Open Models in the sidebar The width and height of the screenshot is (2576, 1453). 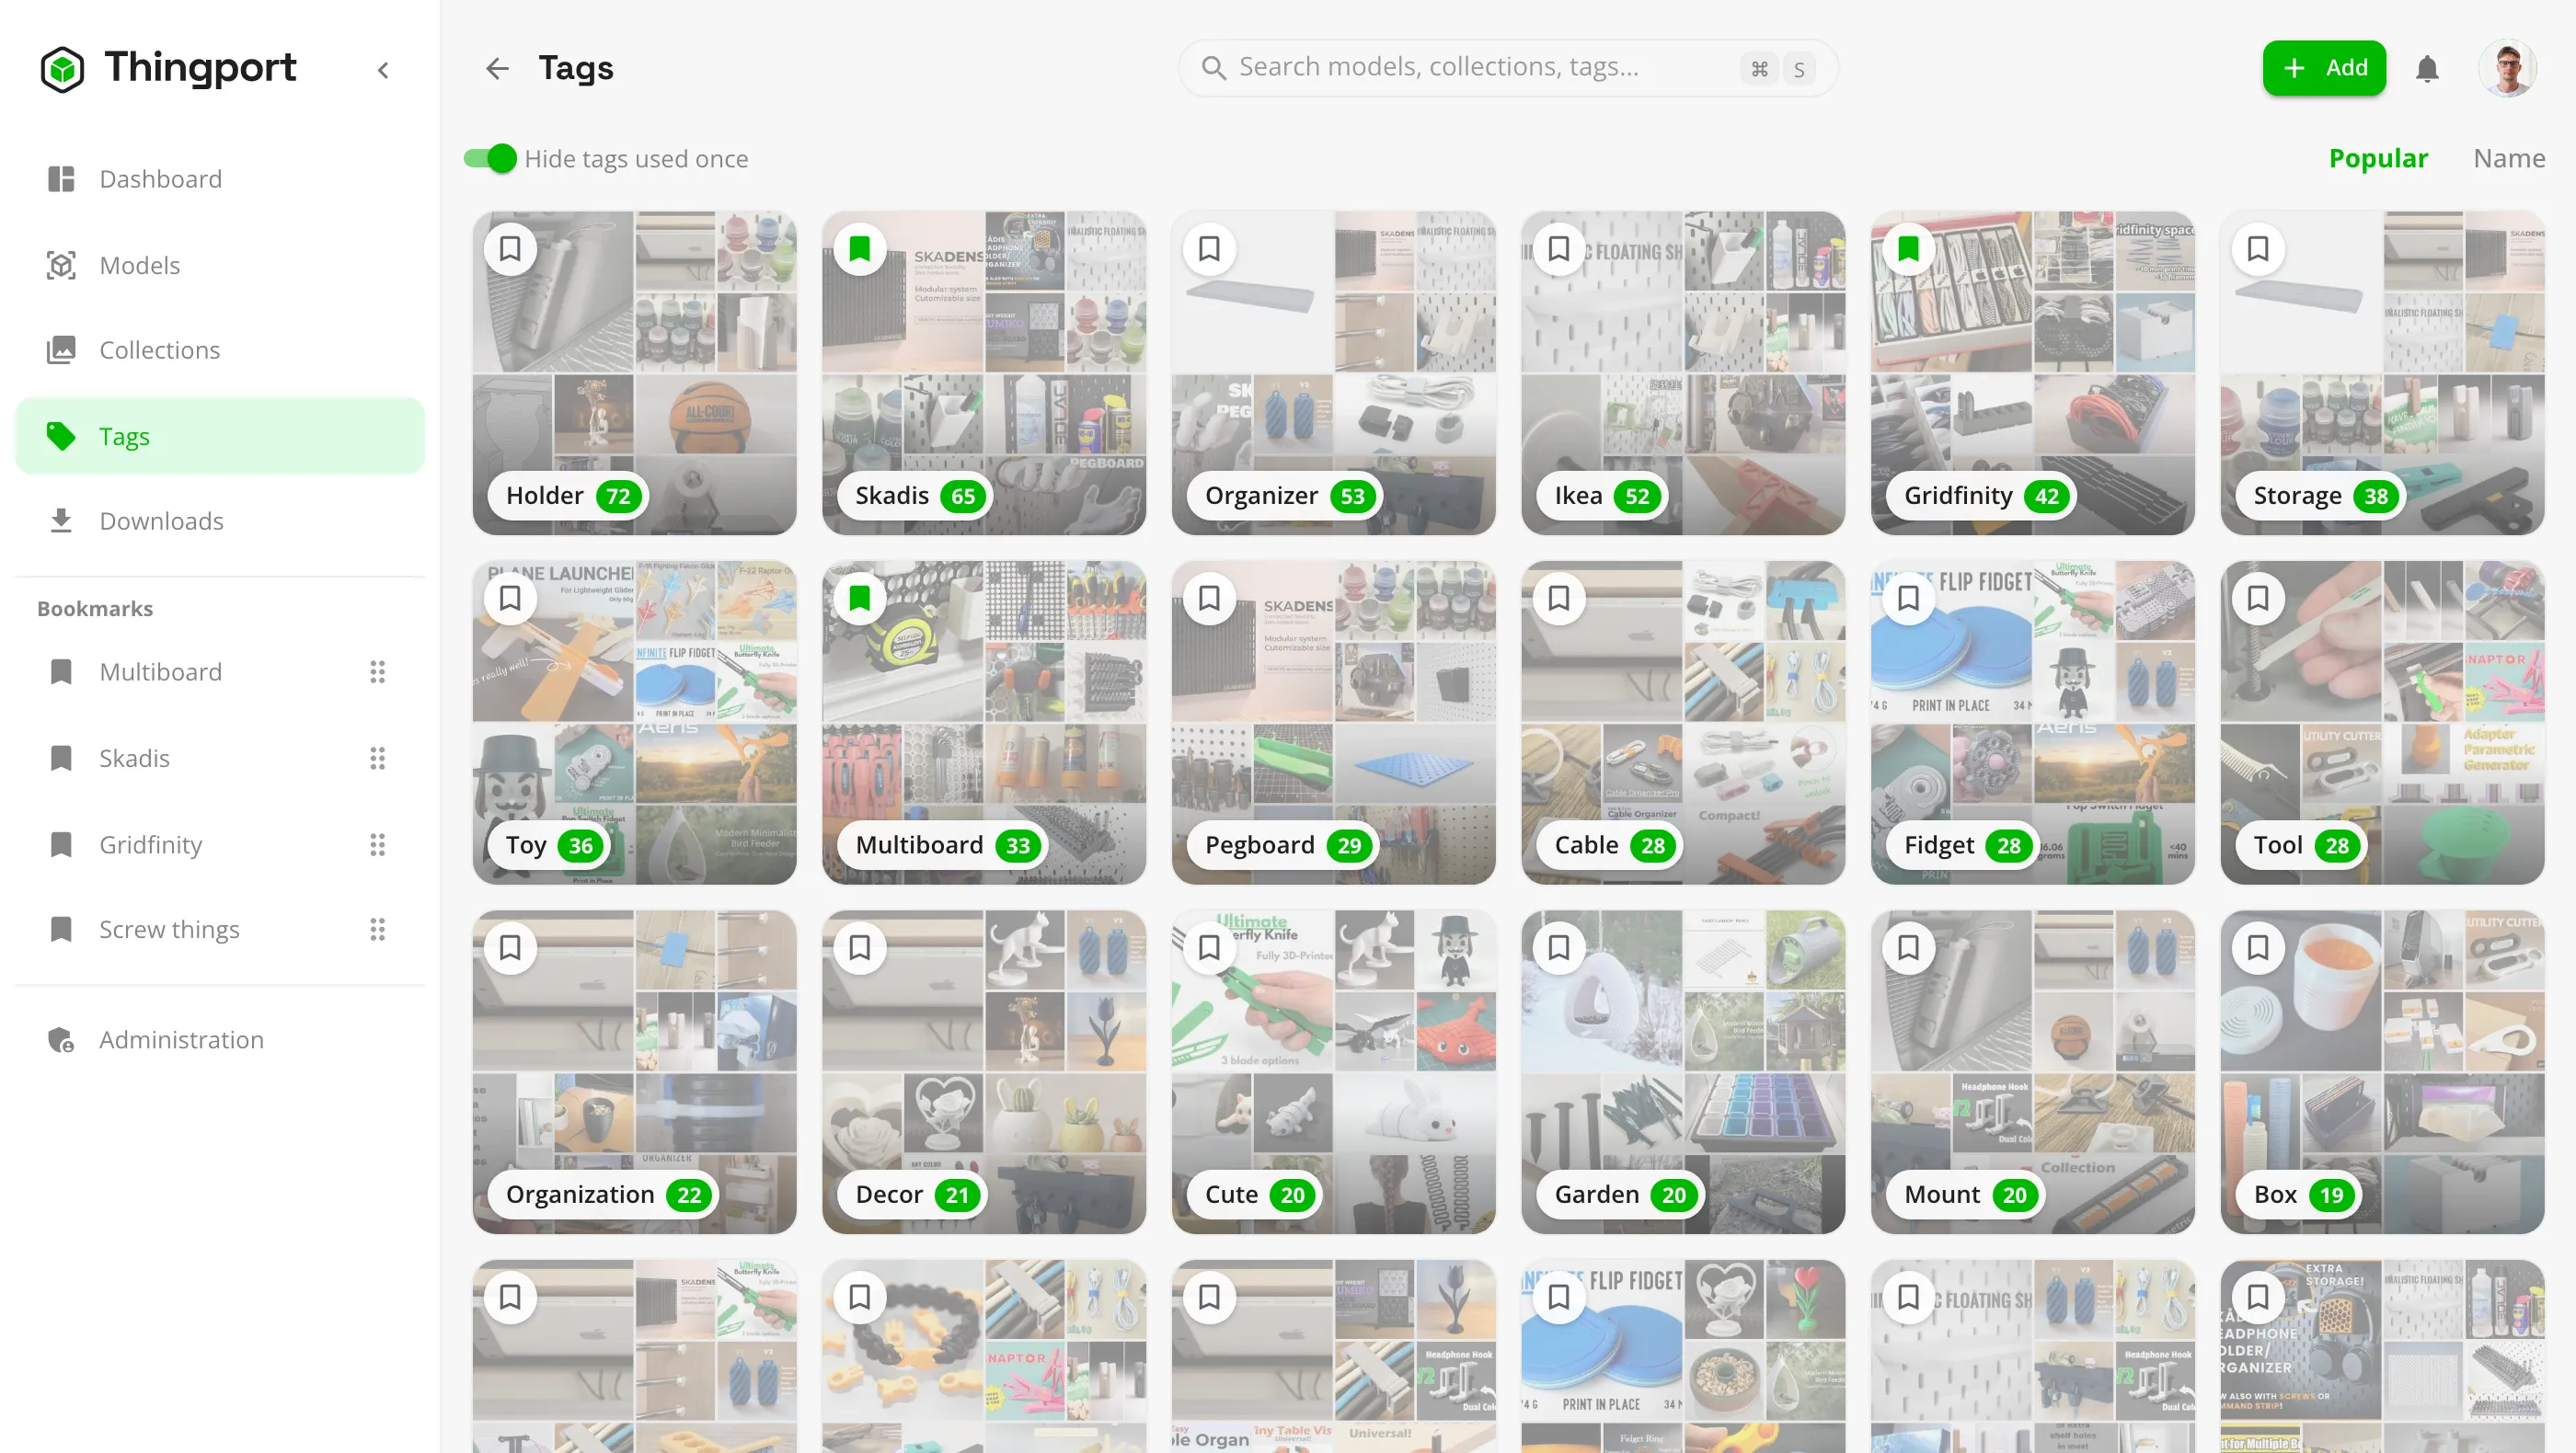tap(220, 265)
